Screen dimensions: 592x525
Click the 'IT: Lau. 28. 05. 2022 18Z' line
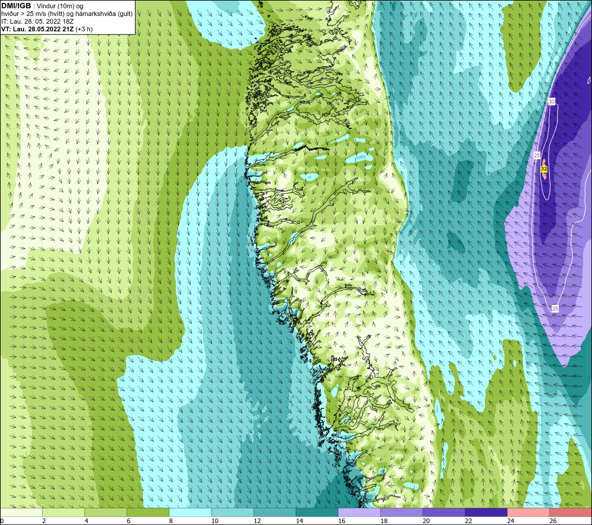pos(37,21)
